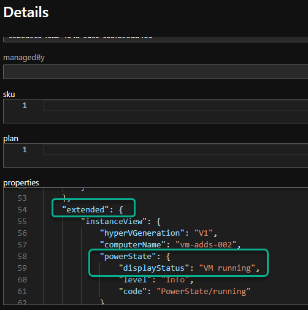
Task: Click the "powerState" key on line 58
Action: [x=128, y=257]
